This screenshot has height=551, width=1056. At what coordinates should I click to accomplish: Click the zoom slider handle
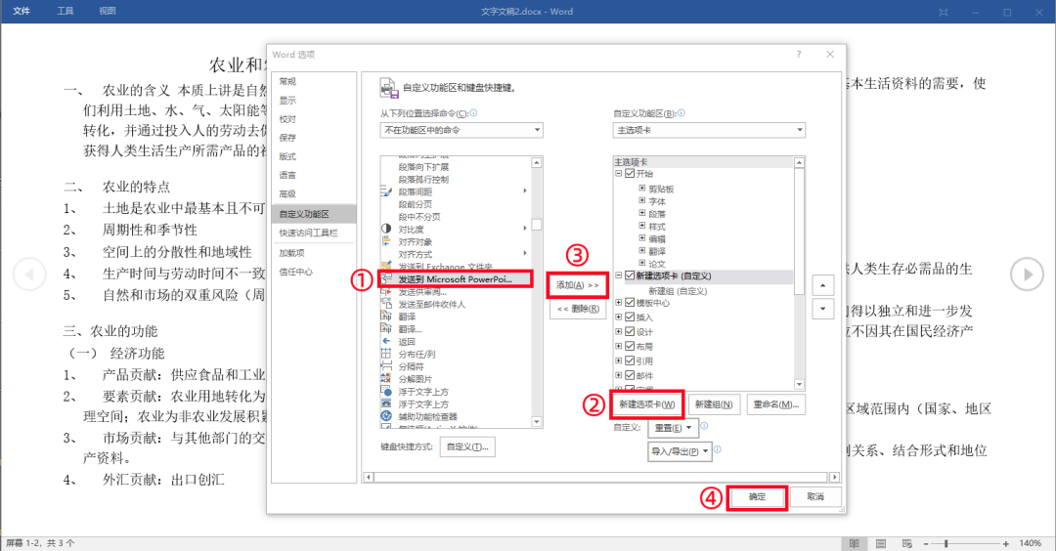point(946,543)
